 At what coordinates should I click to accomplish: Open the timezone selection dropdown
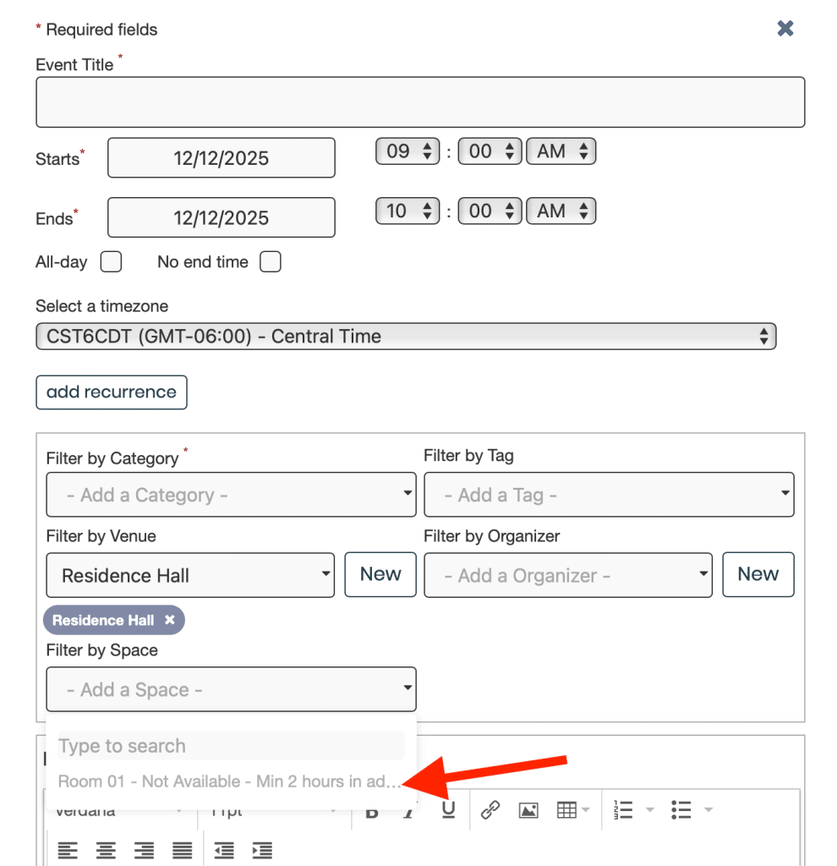point(405,337)
